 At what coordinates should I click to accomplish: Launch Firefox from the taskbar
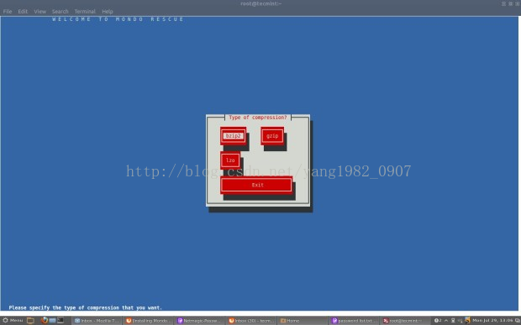45,320
